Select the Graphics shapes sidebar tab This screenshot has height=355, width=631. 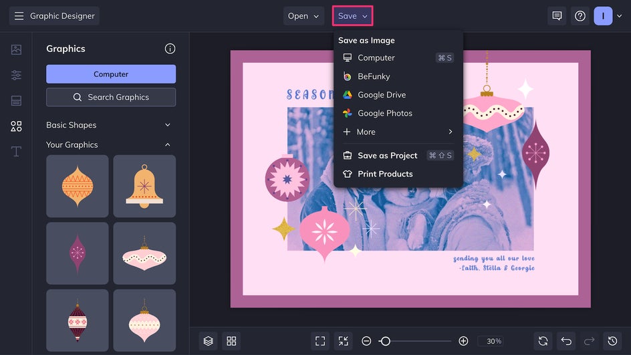tap(16, 126)
